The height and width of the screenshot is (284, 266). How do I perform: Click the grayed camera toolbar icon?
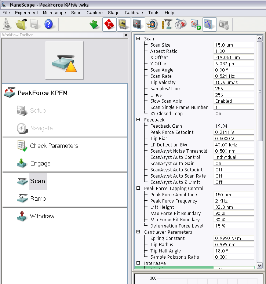224,25
